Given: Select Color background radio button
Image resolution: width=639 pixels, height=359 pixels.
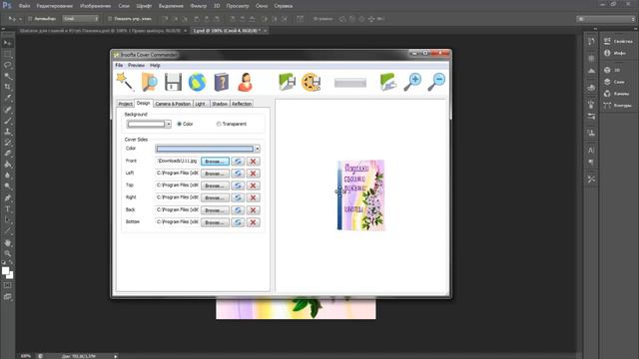Looking at the screenshot, I should click(180, 124).
